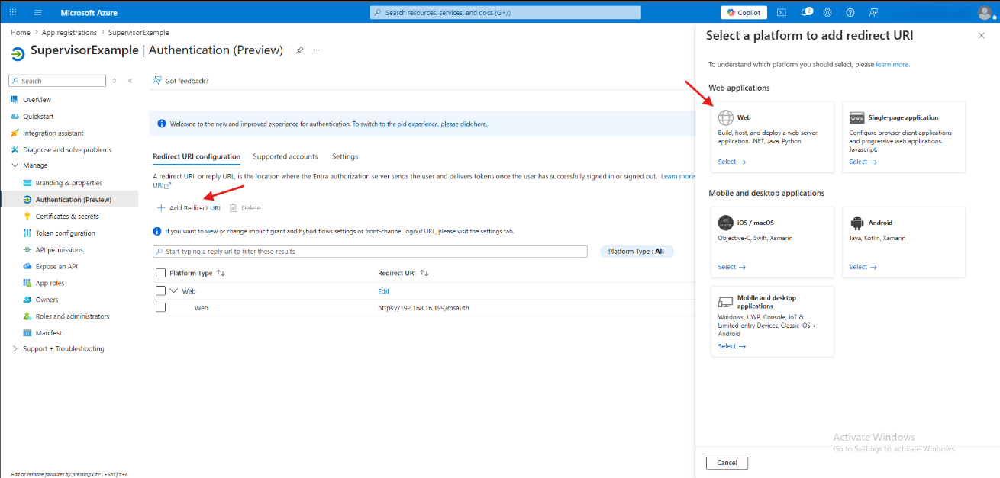Click the Overview sidebar icon
This screenshot has height=478, width=1000.
coord(15,100)
